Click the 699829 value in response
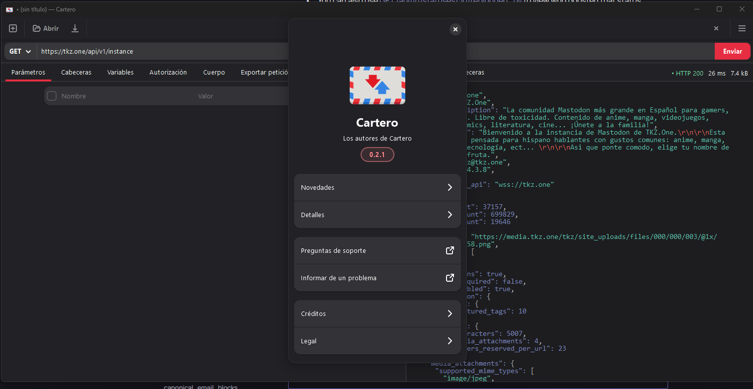The width and height of the screenshot is (753, 389). click(x=502, y=214)
